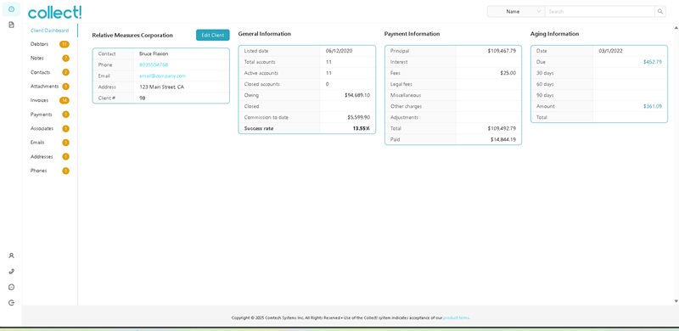
Task: Click address 123 Main Street, CA
Action: [x=161, y=87]
